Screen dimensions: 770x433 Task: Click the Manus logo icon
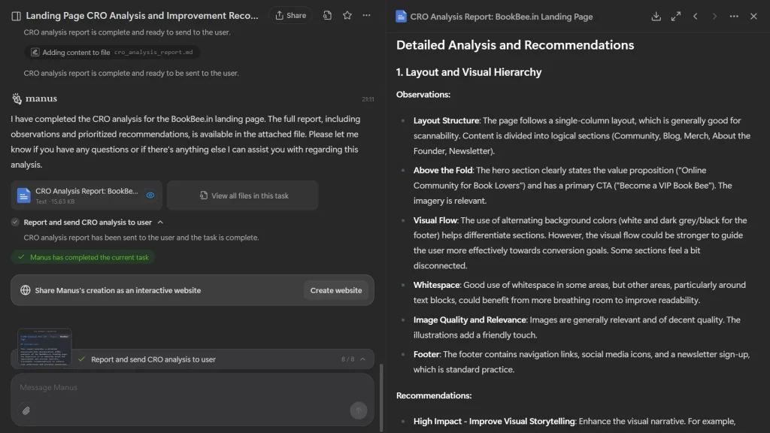(17, 98)
